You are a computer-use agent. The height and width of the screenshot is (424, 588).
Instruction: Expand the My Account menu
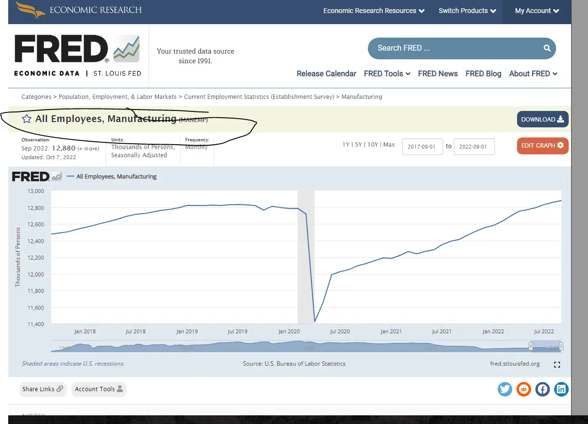(x=537, y=11)
